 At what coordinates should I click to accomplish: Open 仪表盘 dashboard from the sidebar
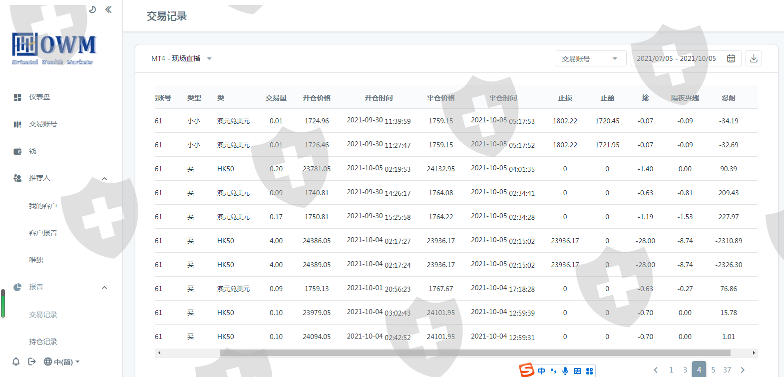(39, 97)
